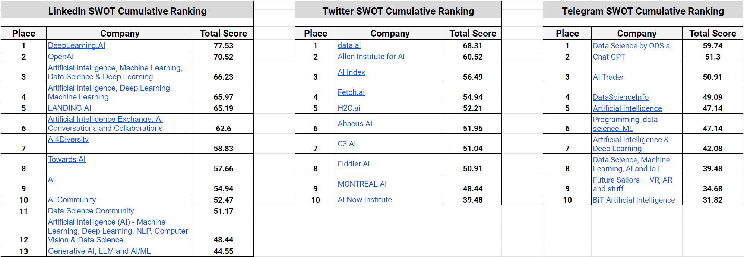
Task: Open the DeepLearning.AI link
Action: (76, 45)
